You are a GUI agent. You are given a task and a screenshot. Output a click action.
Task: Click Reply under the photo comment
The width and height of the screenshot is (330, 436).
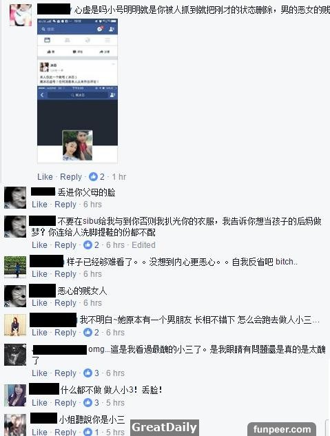coord(71,177)
